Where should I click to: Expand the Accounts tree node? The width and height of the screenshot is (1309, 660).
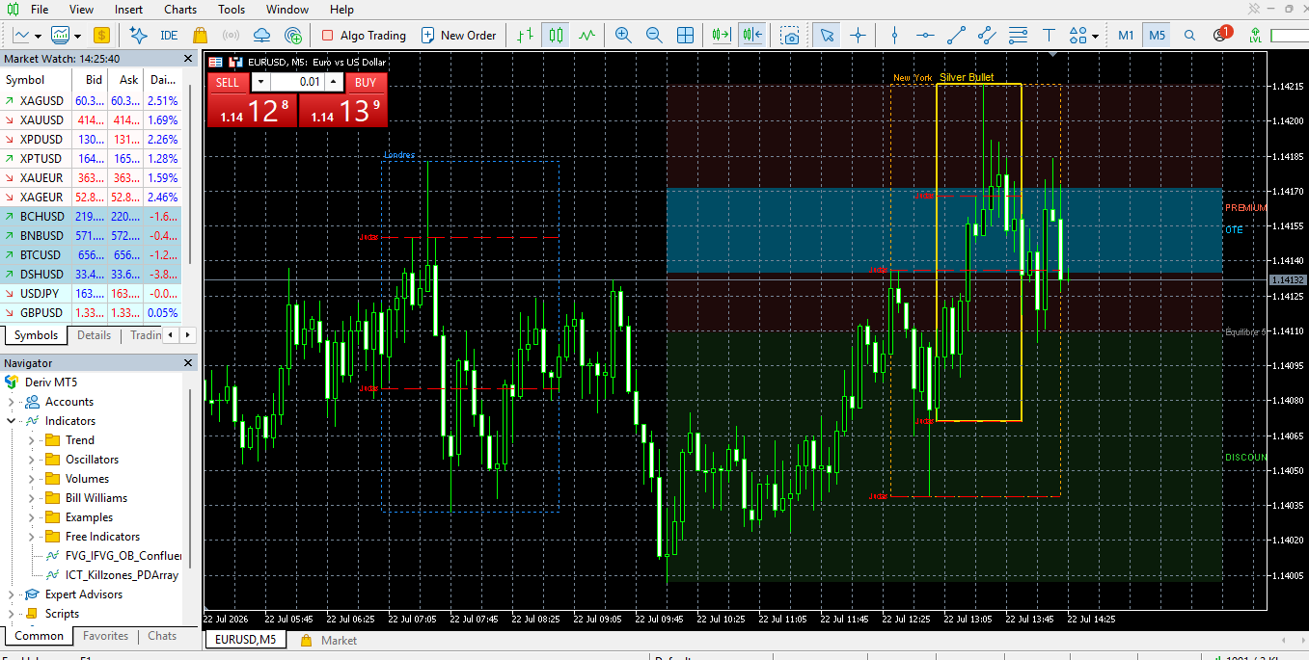click(x=12, y=402)
